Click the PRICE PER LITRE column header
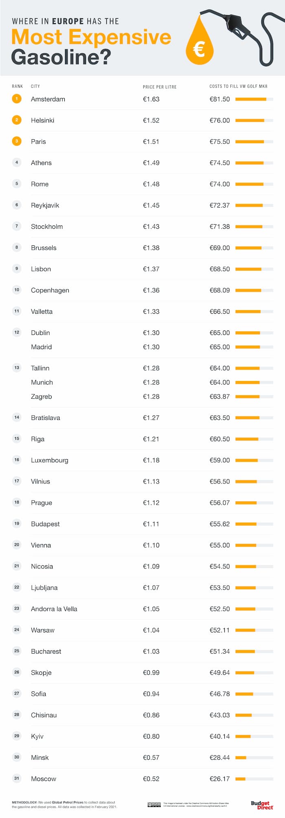This screenshot has height=818, width=285. [x=160, y=87]
